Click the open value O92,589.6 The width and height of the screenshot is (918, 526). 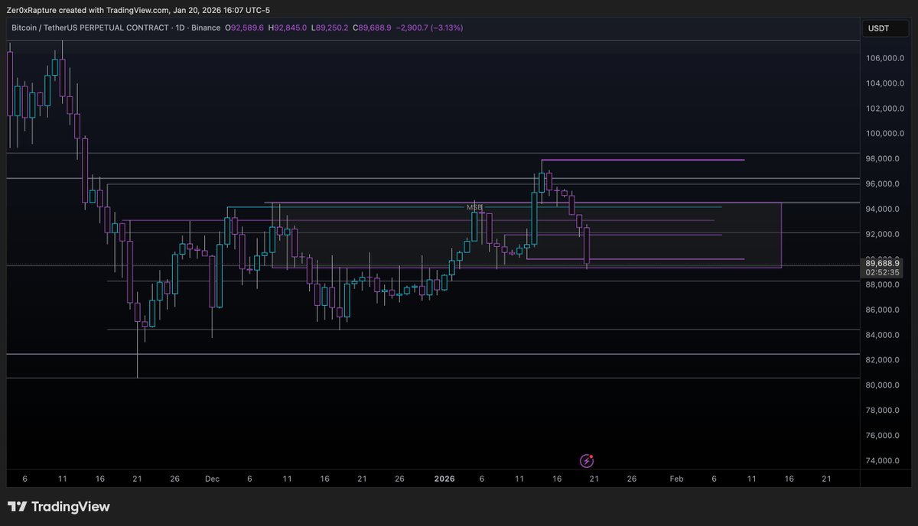(x=245, y=28)
